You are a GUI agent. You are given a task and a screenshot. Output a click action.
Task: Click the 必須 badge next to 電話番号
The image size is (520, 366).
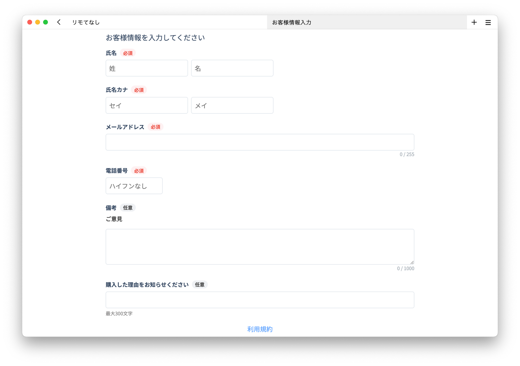click(x=139, y=171)
